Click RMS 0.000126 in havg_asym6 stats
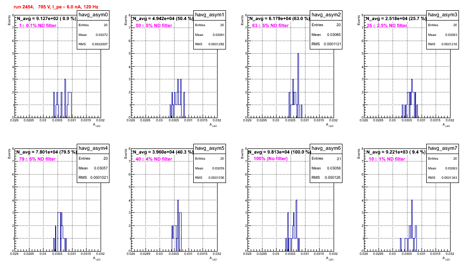The image size is (466, 267). coord(326,177)
